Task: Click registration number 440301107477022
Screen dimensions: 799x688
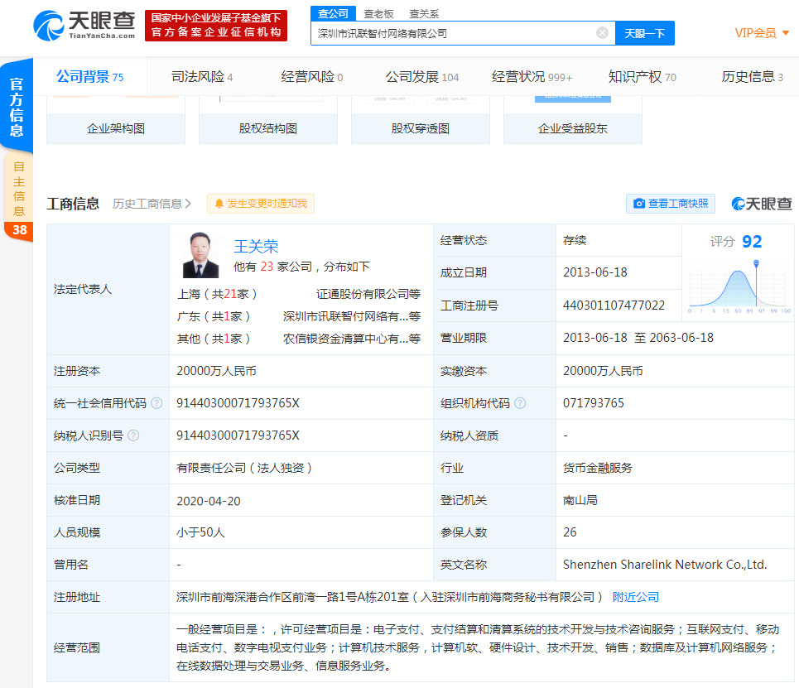Action: coord(614,306)
